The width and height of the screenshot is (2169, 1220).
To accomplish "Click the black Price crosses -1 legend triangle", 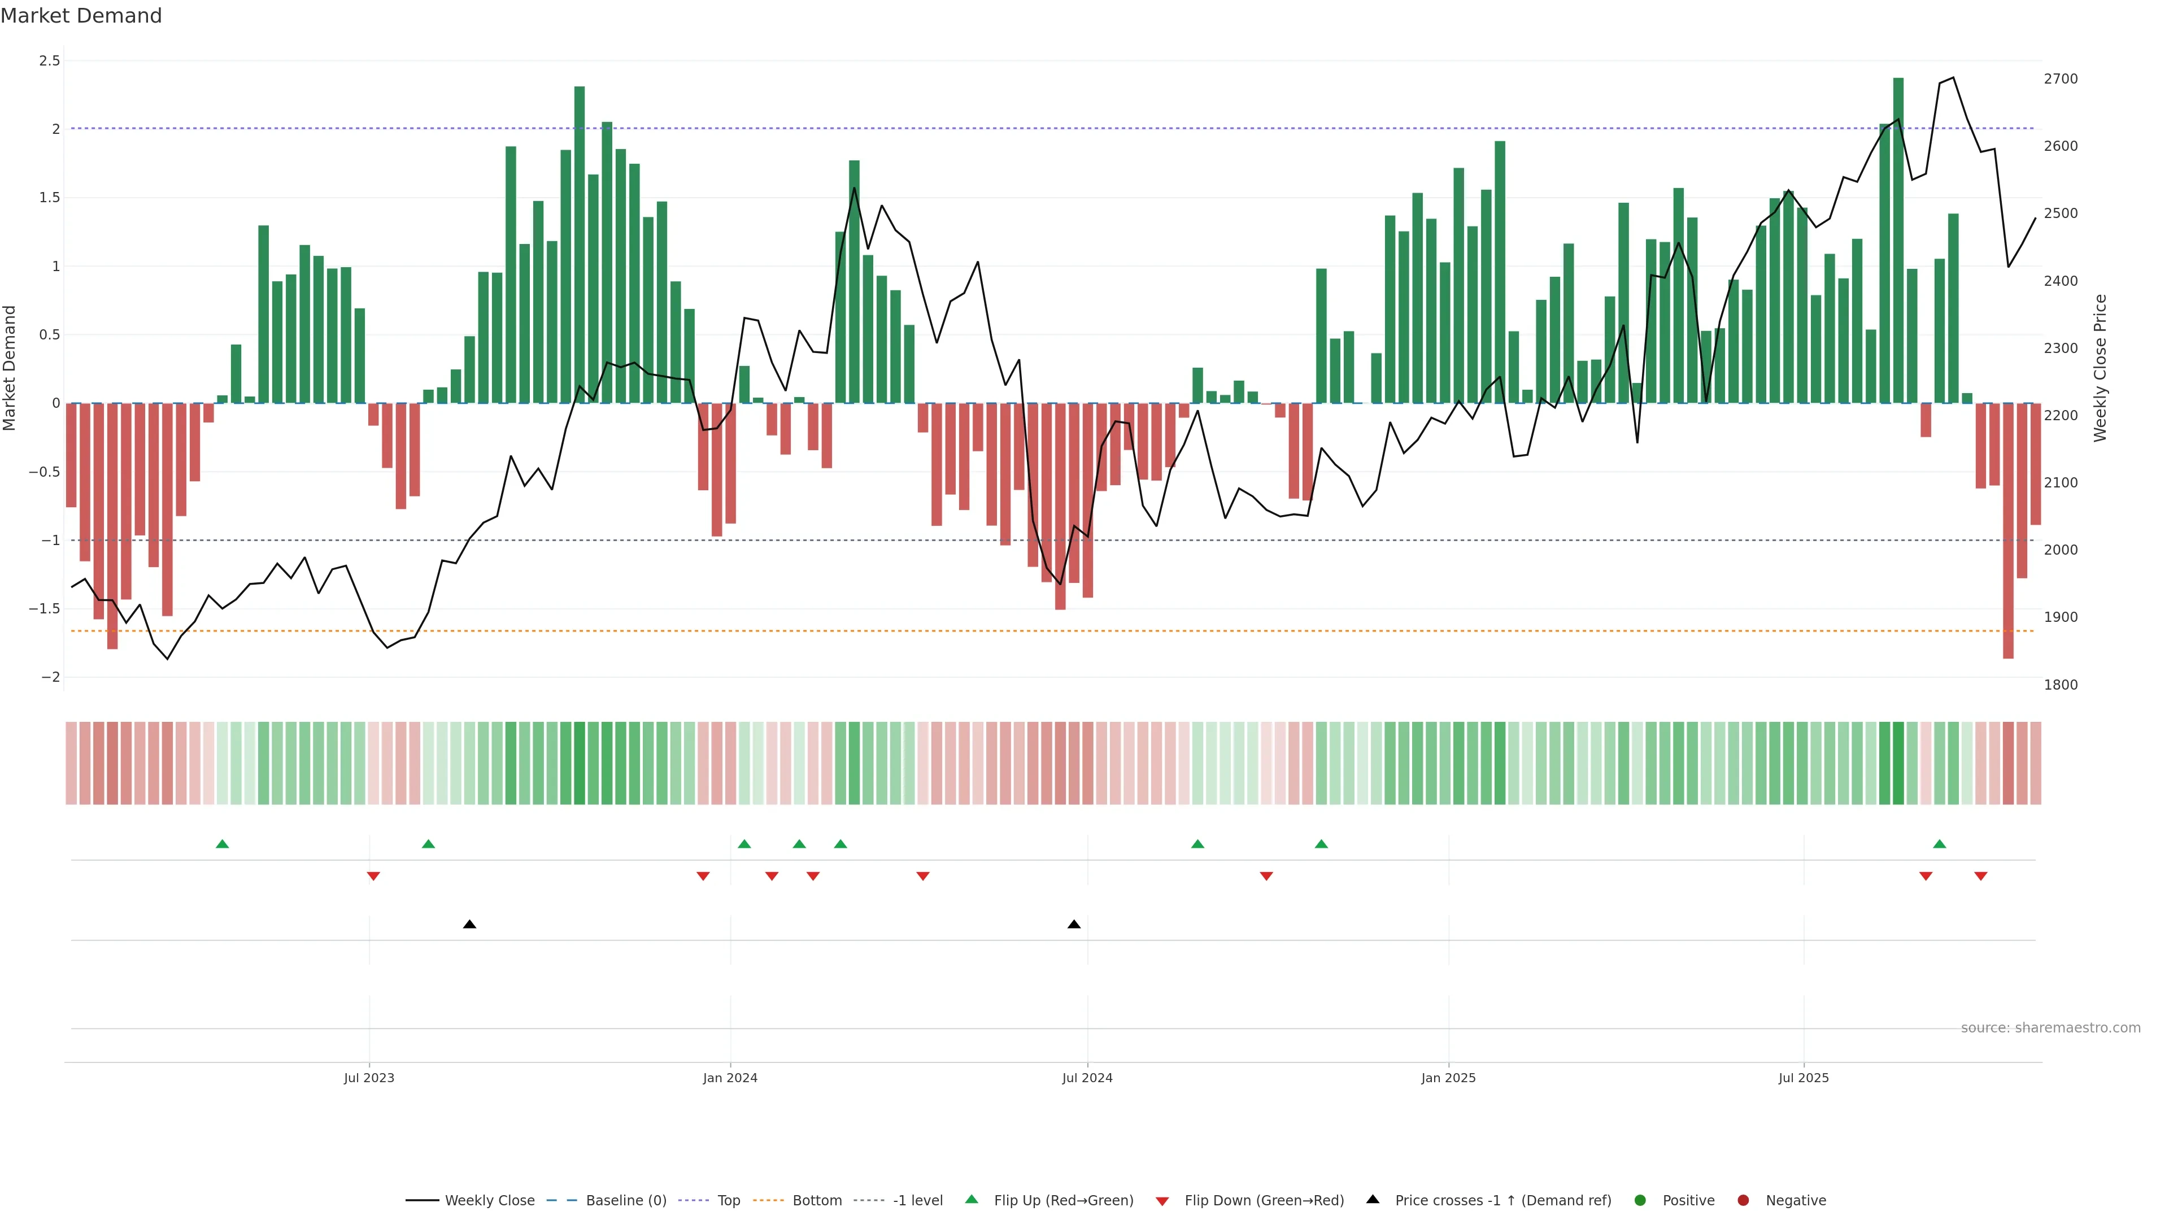I will tap(1373, 1199).
